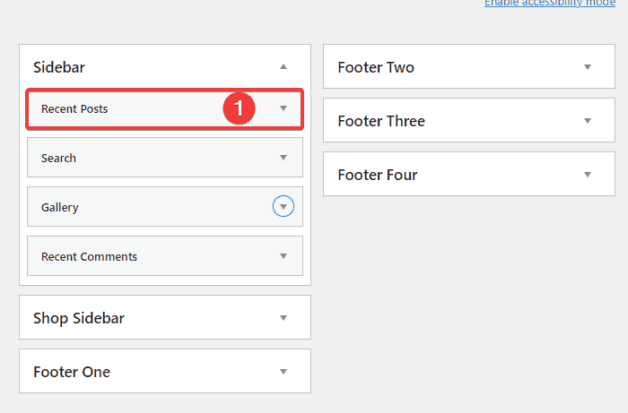Click the Sidebar heading text
Viewport: 628px width, 413px height.
59,67
